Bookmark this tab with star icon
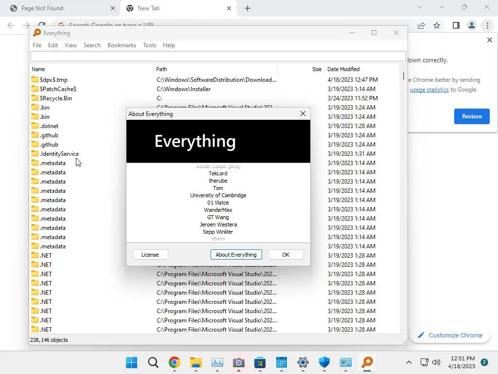The image size is (498, 374). (437, 25)
